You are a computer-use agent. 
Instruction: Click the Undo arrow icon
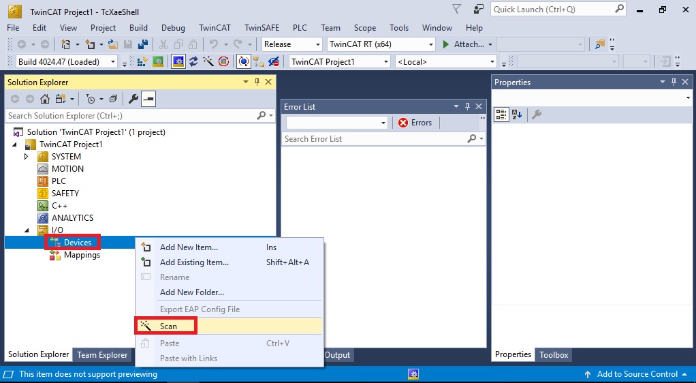pyautogui.click(x=214, y=44)
